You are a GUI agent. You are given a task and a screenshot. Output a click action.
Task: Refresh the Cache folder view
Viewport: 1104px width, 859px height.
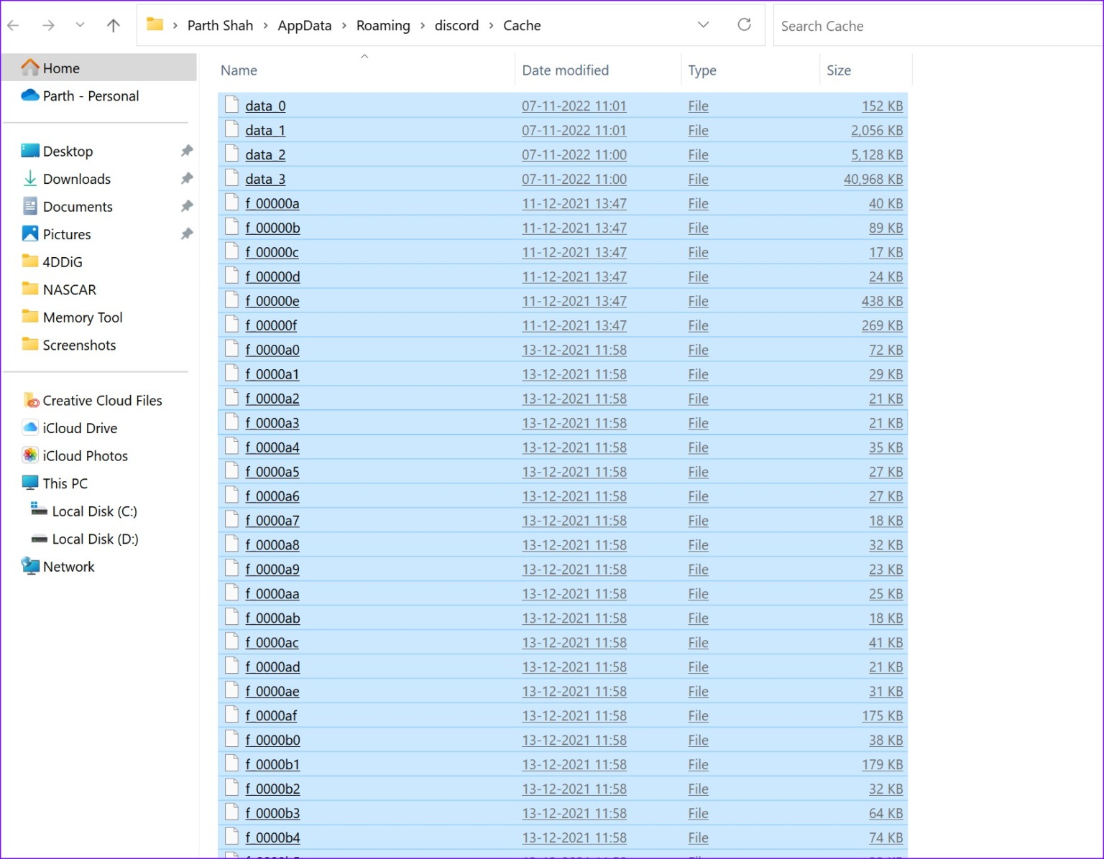tap(744, 24)
